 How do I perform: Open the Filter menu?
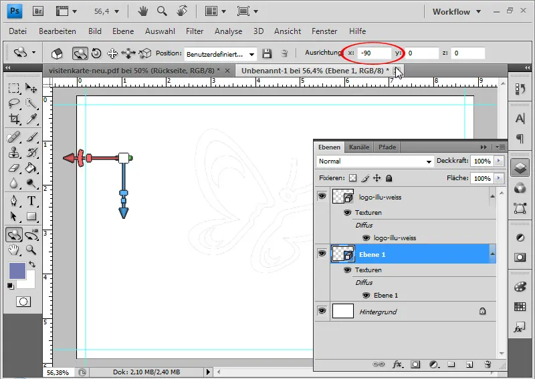(x=195, y=31)
